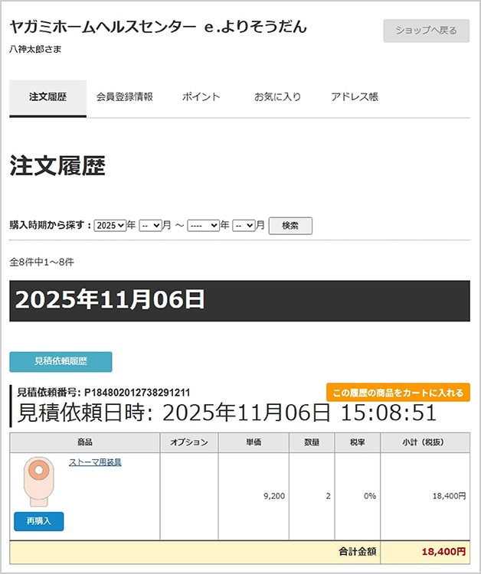The height and width of the screenshot is (574, 481).
Task: Click the 全8件中1～8件 count text
Action: [x=42, y=262]
